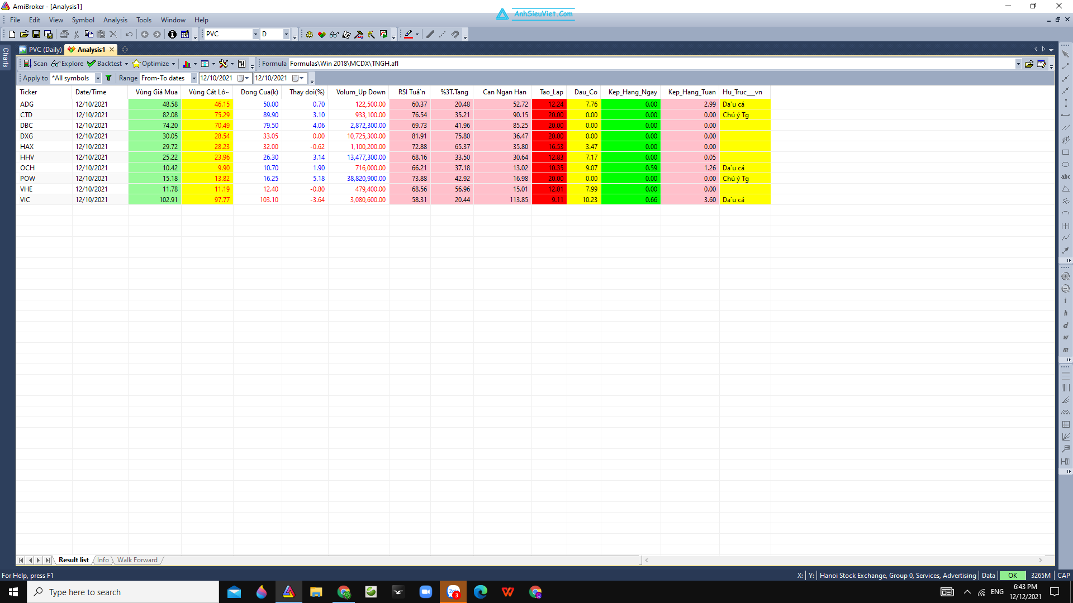Open formula file with the folder icon
The width and height of the screenshot is (1073, 603).
click(1029, 64)
